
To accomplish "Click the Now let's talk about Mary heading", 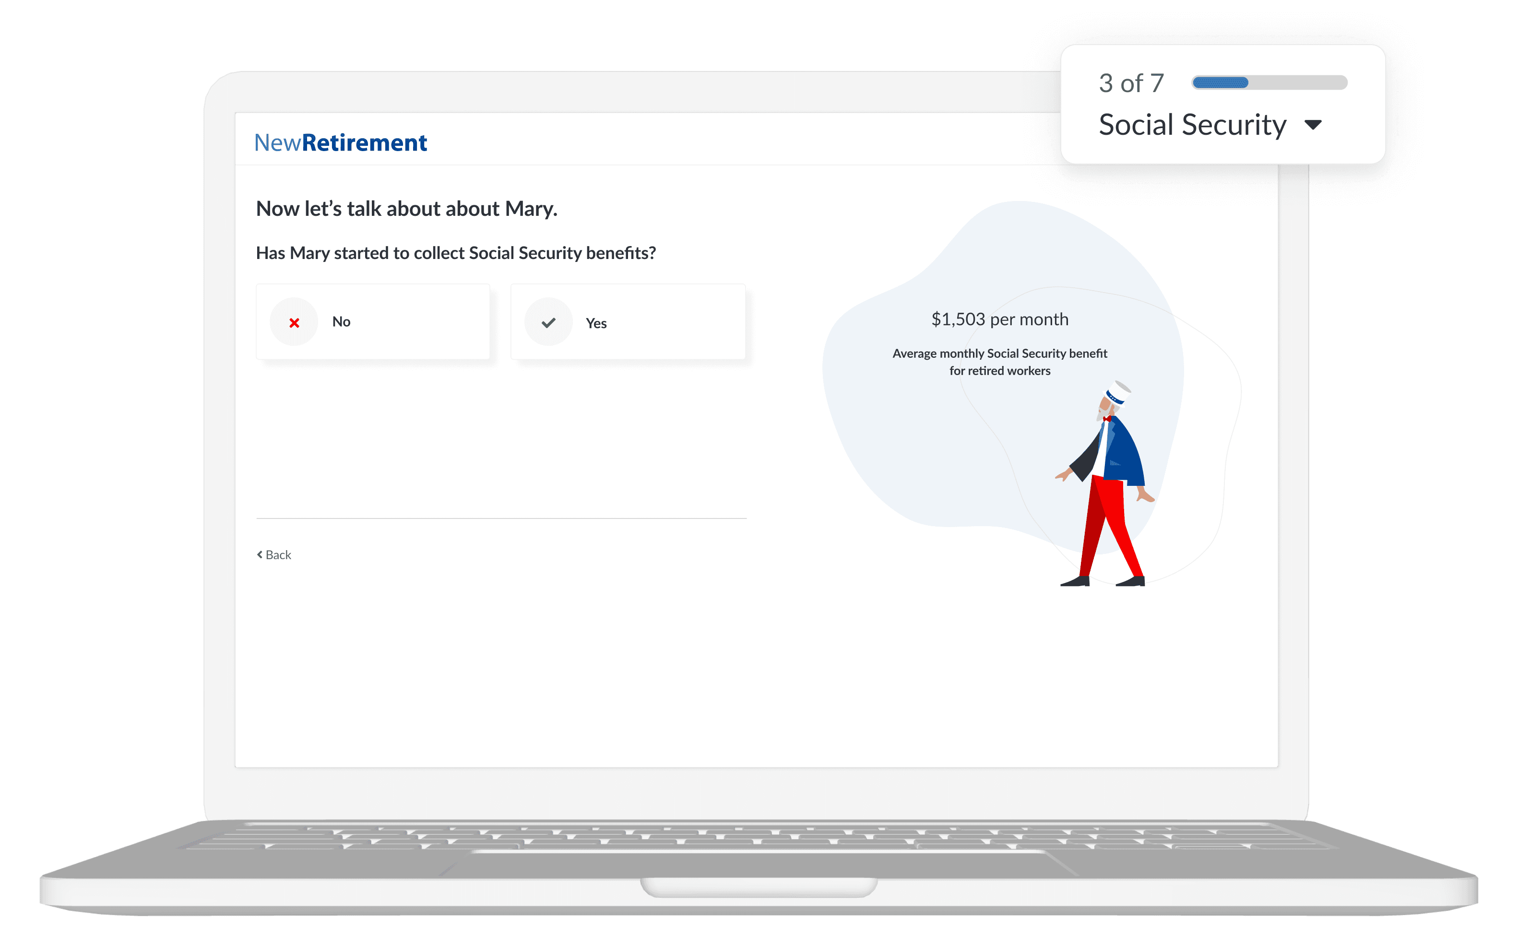I will (406, 209).
